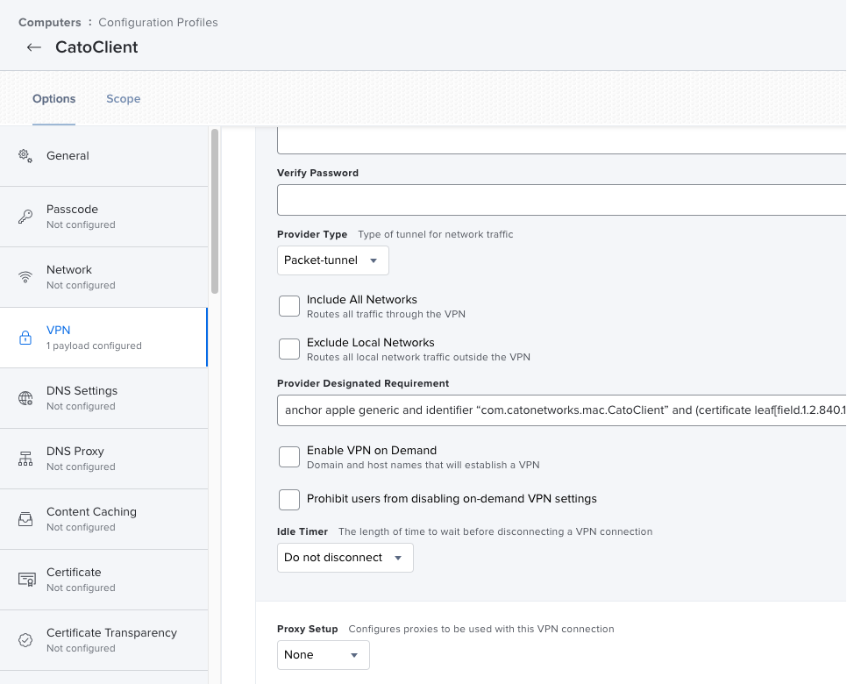Expand the Proxy Setup dropdown
The image size is (847, 684).
pyautogui.click(x=323, y=654)
